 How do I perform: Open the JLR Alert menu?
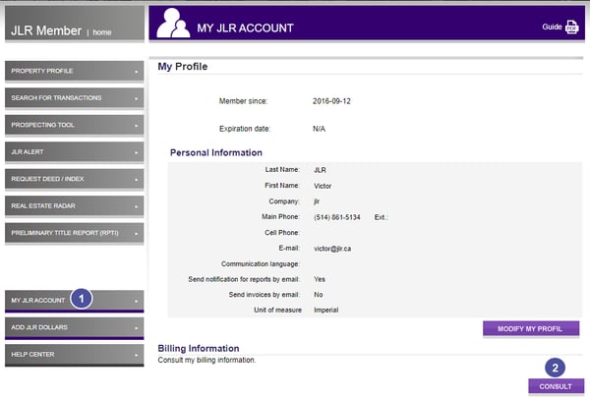(74, 152)
